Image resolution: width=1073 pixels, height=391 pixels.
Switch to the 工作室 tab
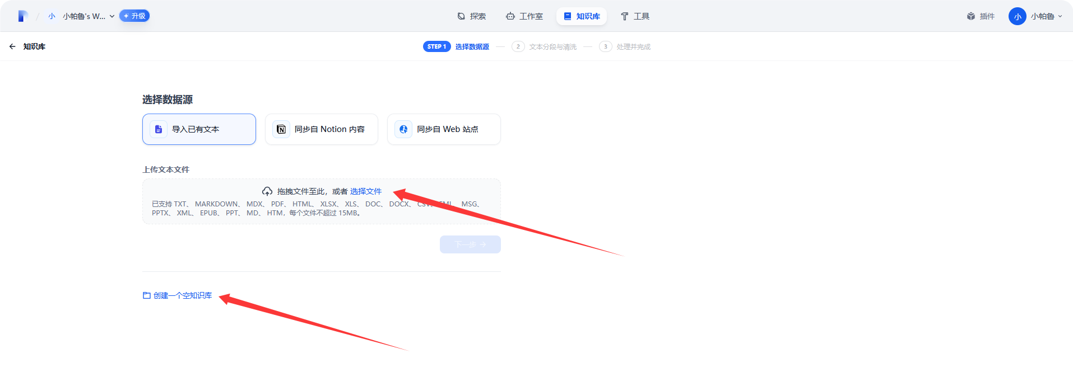524,16
